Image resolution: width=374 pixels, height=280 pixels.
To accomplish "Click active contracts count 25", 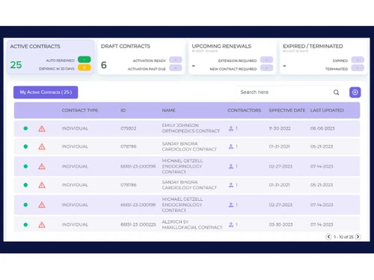I will tap(16, 65).
